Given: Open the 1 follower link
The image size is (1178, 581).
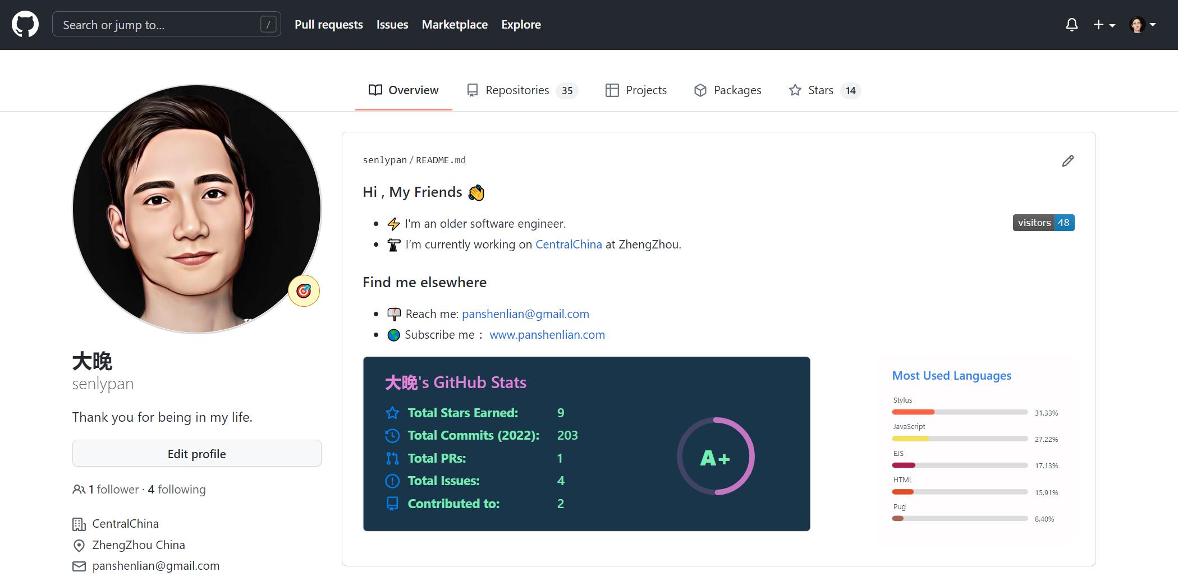Looking at the screenshot, I should pyautogui.click(x=113, y=490).
